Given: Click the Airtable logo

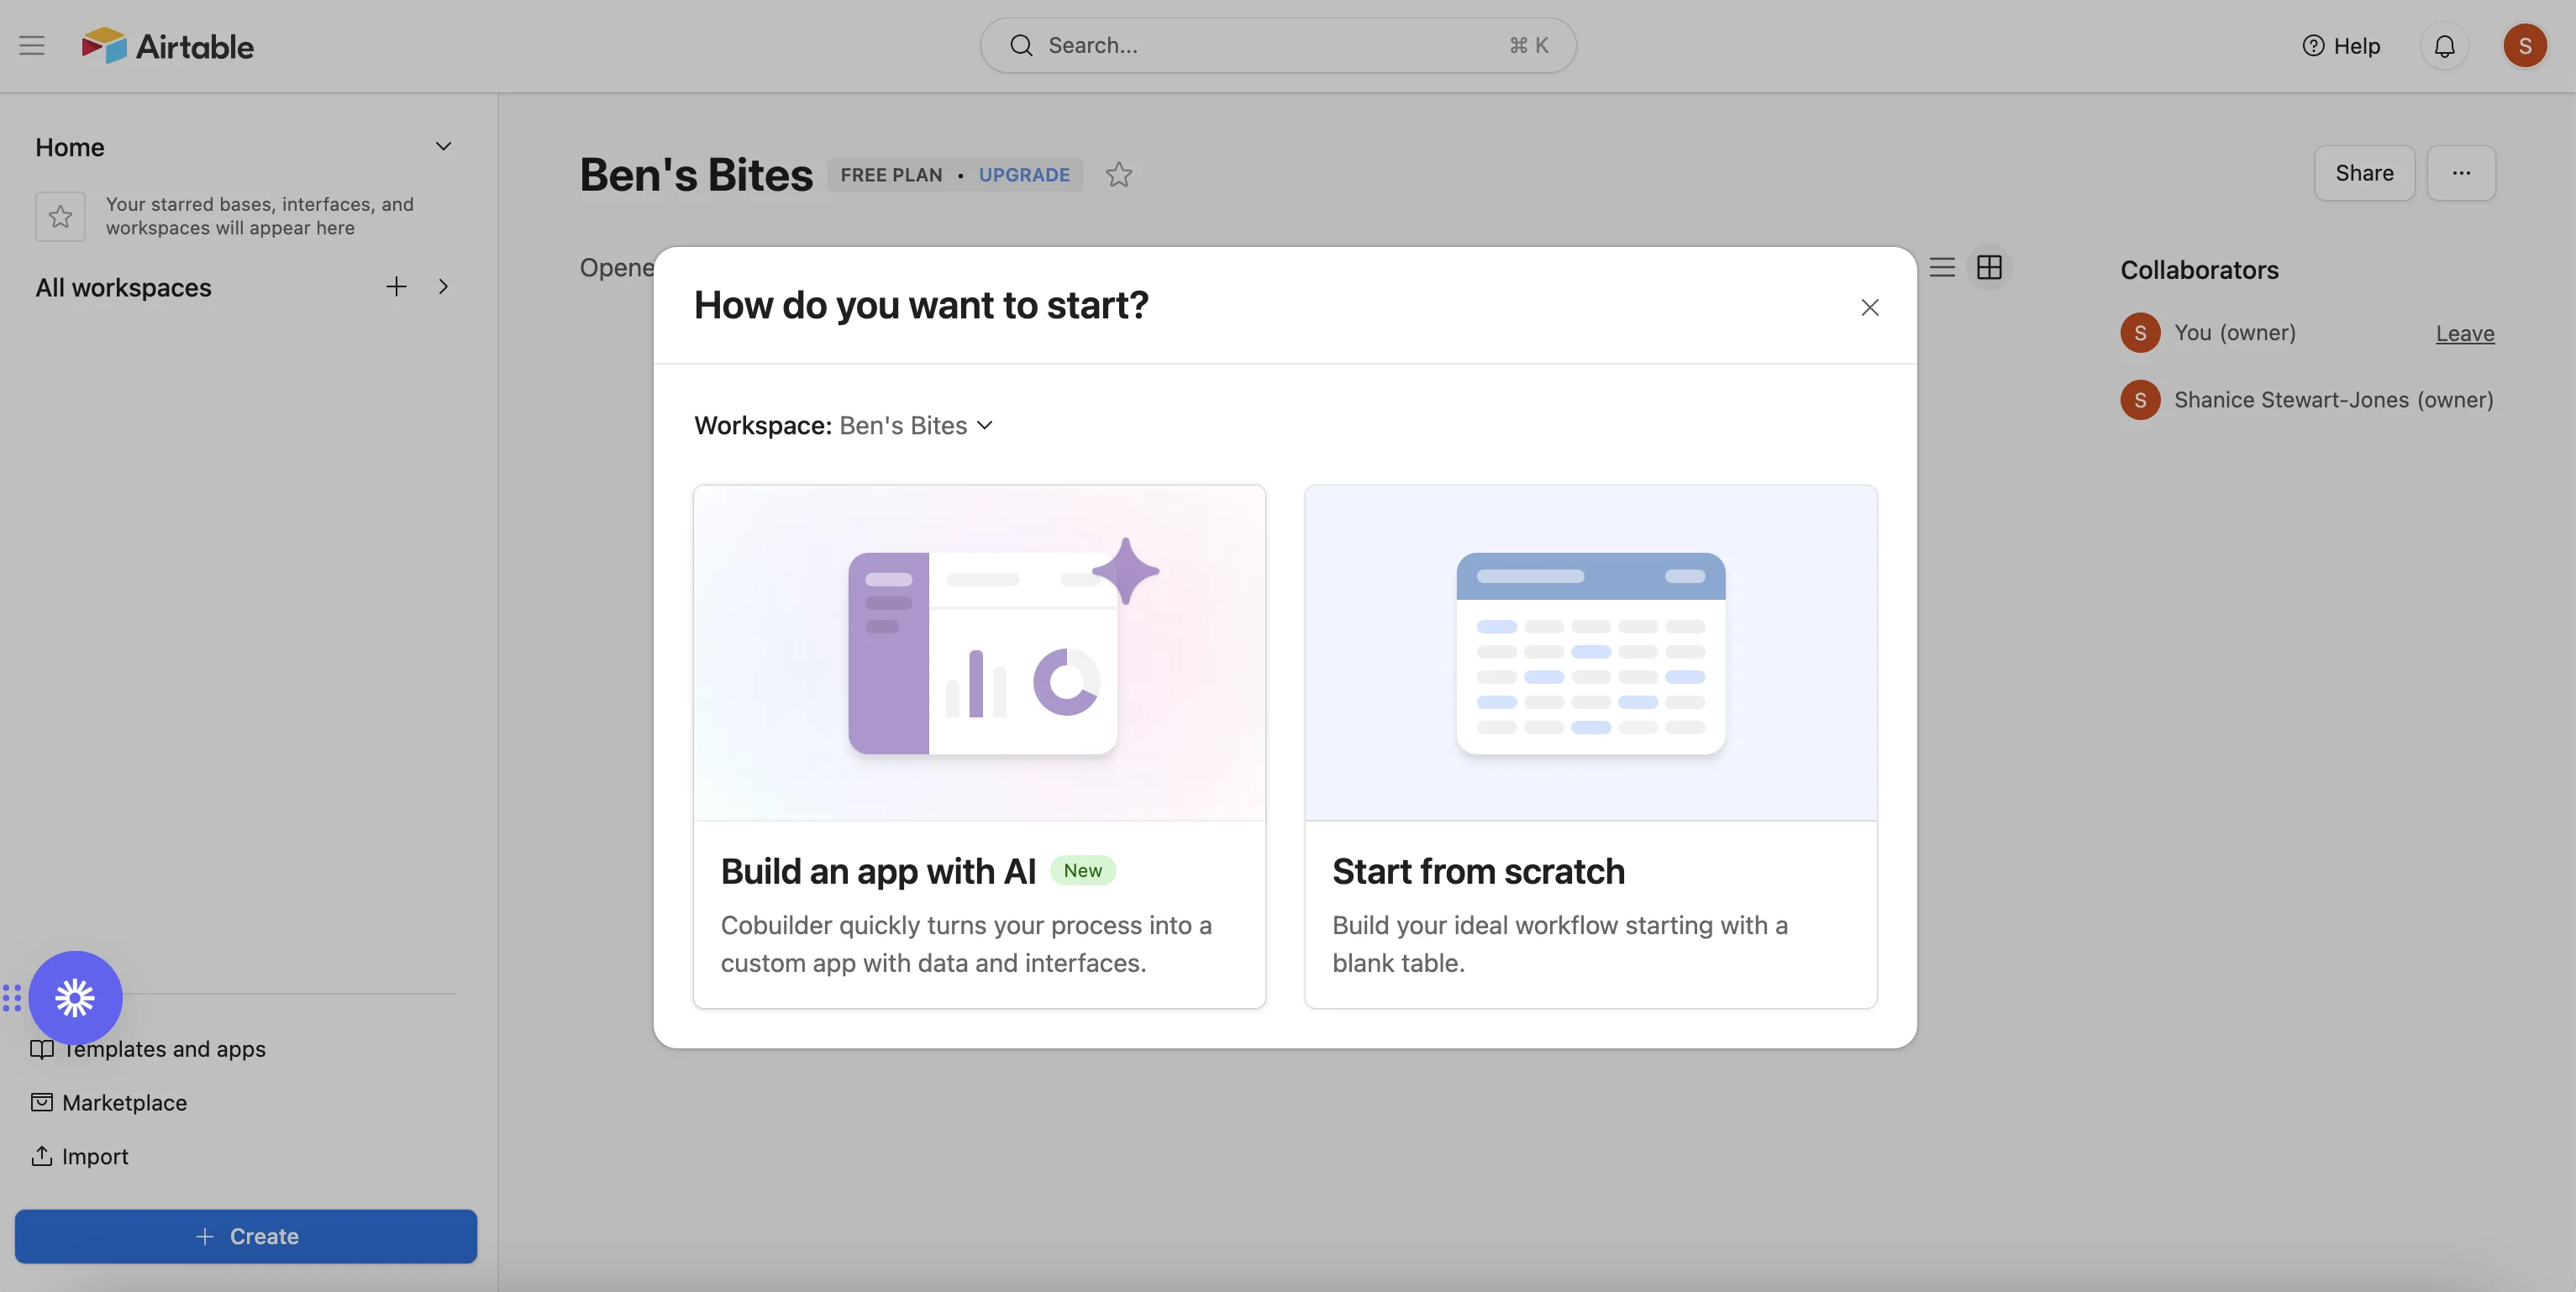Looking at the screenshot, I should click(168, 46).
